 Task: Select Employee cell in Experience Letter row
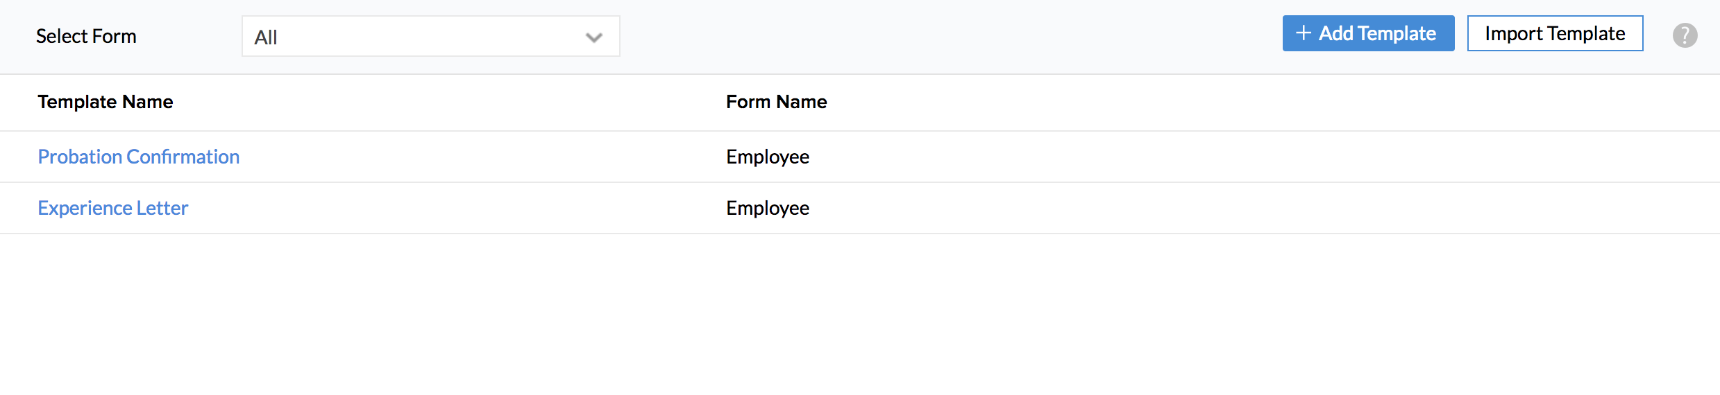click(x=768, y=208)
